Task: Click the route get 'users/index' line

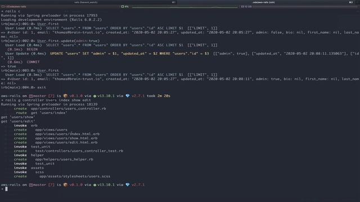Action: pos(42,113)
